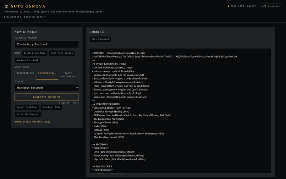Go to the NEW DOSSIER nav link
Image resolution: width=286 pixels, height=179 pixels.
point(12,17)
